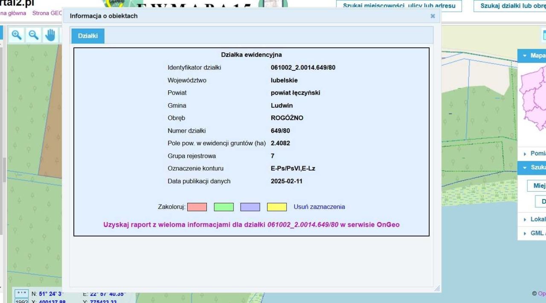Image resolution: width=546 pixels, height=303 pixels.
Task: Expand the Pomiar panel section
Action: (x=532, y=154)
